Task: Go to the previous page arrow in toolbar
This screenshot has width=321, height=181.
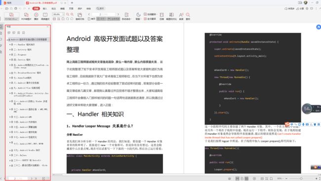Action: click(x=89, y=14)
